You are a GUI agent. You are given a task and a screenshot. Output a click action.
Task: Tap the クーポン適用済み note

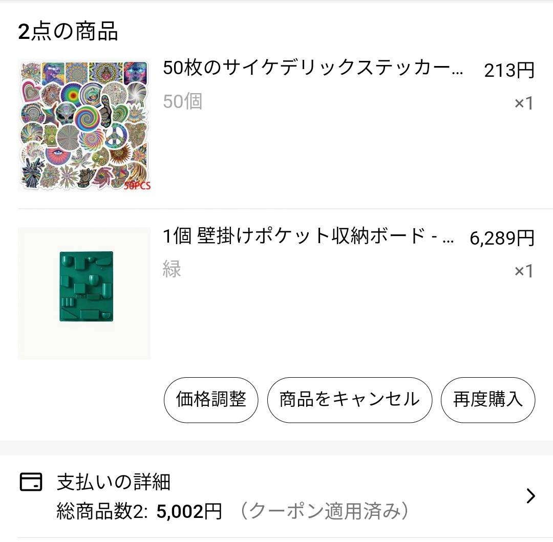324,511
